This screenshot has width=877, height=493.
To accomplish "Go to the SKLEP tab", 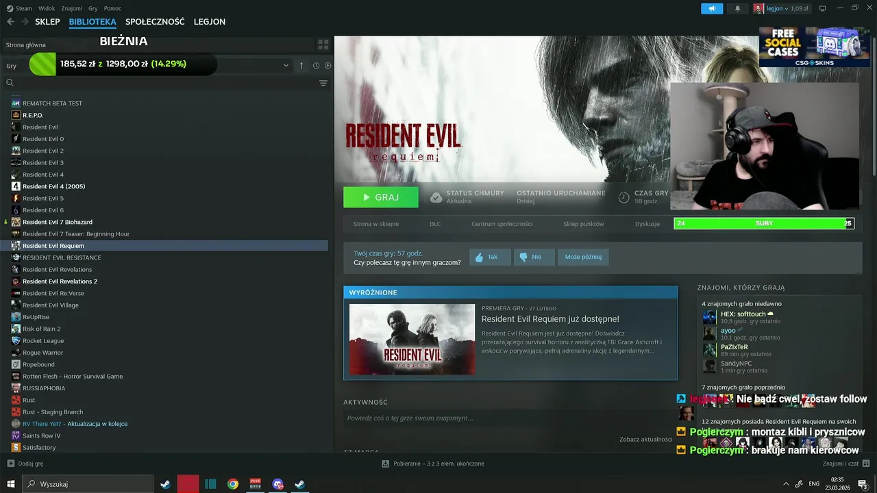I will click(x=47, y=22).
